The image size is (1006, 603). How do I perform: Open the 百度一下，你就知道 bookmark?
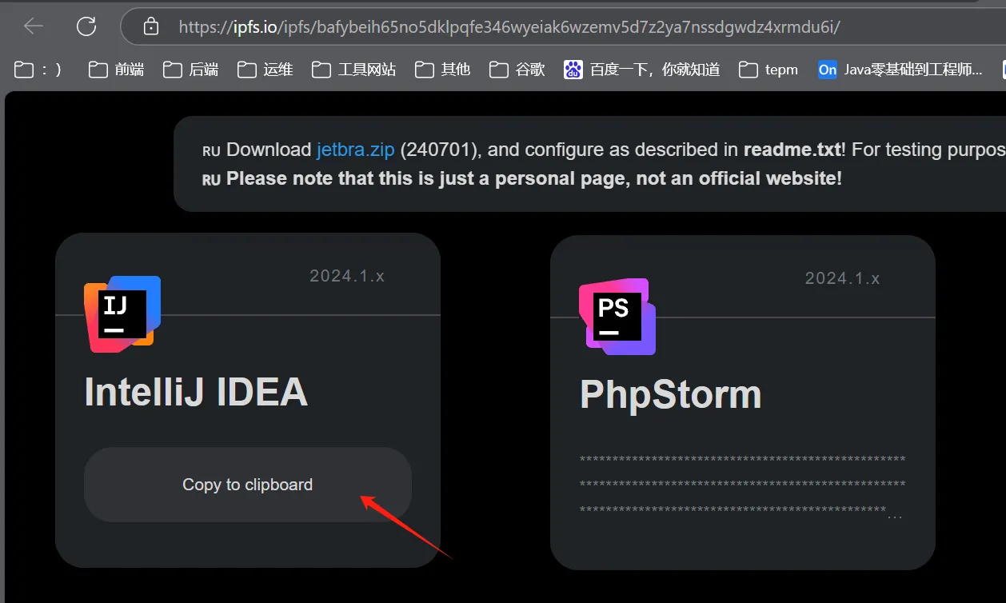(x=642, y=70)
